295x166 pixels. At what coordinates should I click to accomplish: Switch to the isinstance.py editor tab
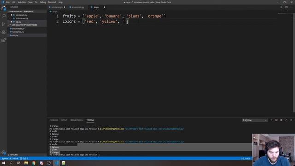57,7
